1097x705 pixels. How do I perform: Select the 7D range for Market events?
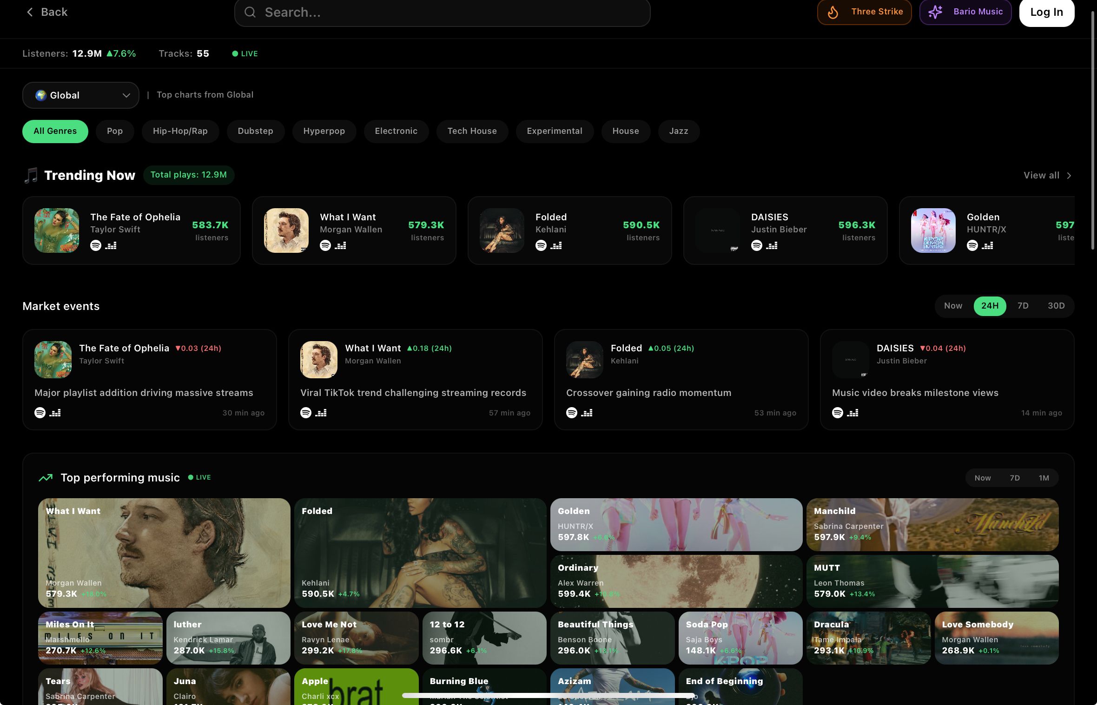(1023, 306)
